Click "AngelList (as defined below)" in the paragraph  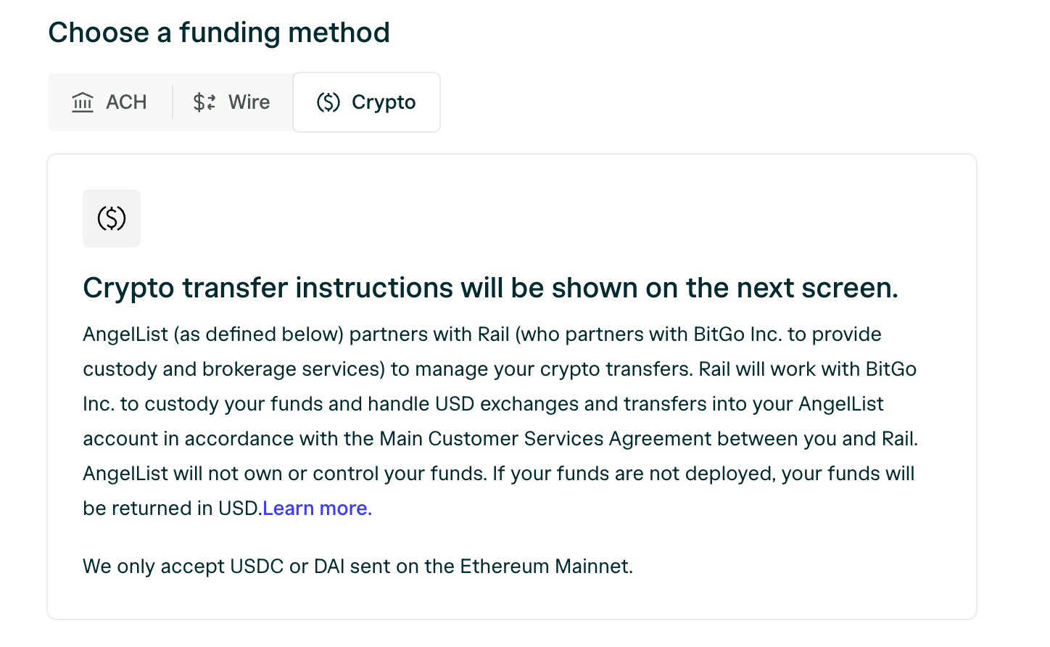coord(213,334)
